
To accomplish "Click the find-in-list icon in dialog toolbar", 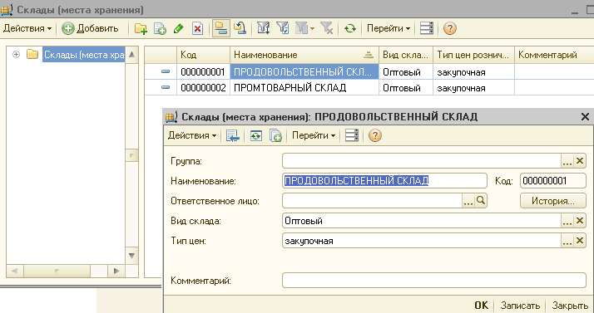I will pos(233,135).
